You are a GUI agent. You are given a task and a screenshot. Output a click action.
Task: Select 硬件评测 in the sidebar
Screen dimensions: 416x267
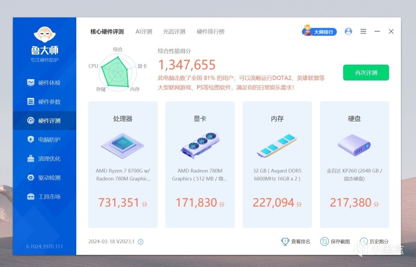coord(44,120)
